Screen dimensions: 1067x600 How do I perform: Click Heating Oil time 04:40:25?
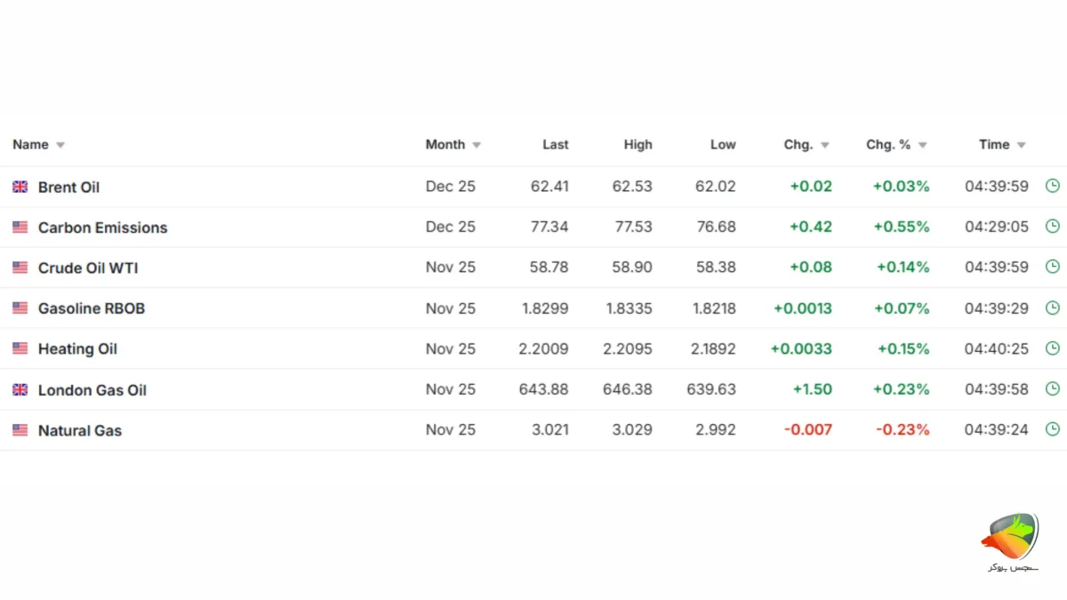(x=996, y=348)
